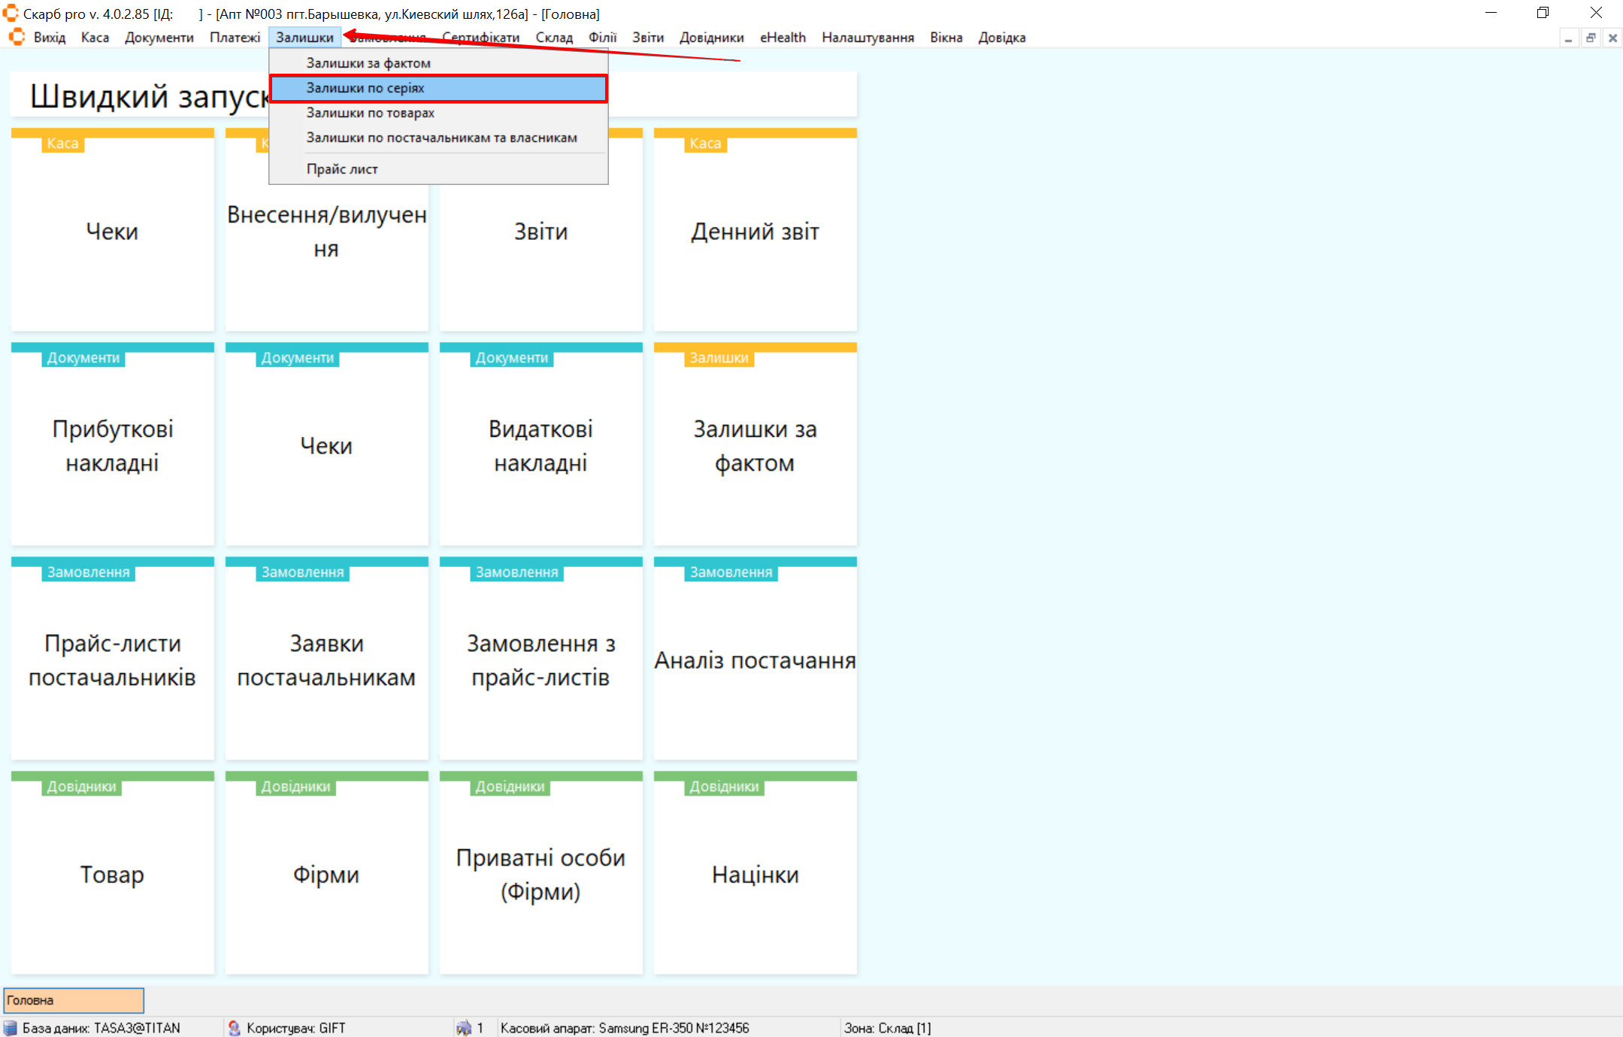Open the Аналіз постачання tile
The height and width of the screenshot is (1037, 1623).
pos(755,660)
